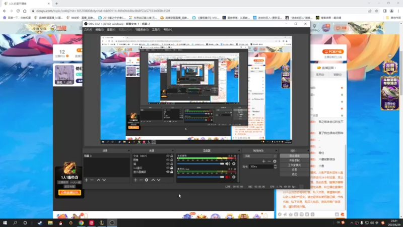Open the 帮助(H) menu in OBS
The width and height of the screenshot is (403, 227).
click(168, 30)
